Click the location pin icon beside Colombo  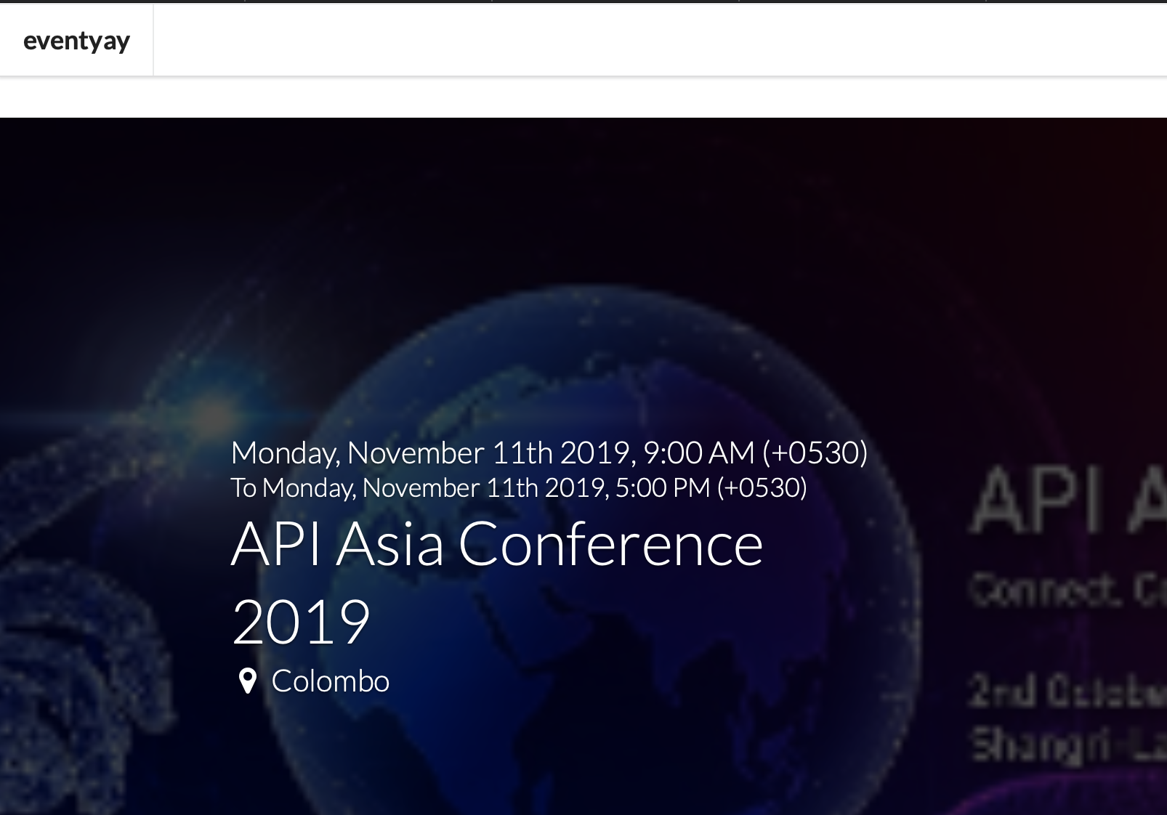pyautogui.click(x=249, y=681)
